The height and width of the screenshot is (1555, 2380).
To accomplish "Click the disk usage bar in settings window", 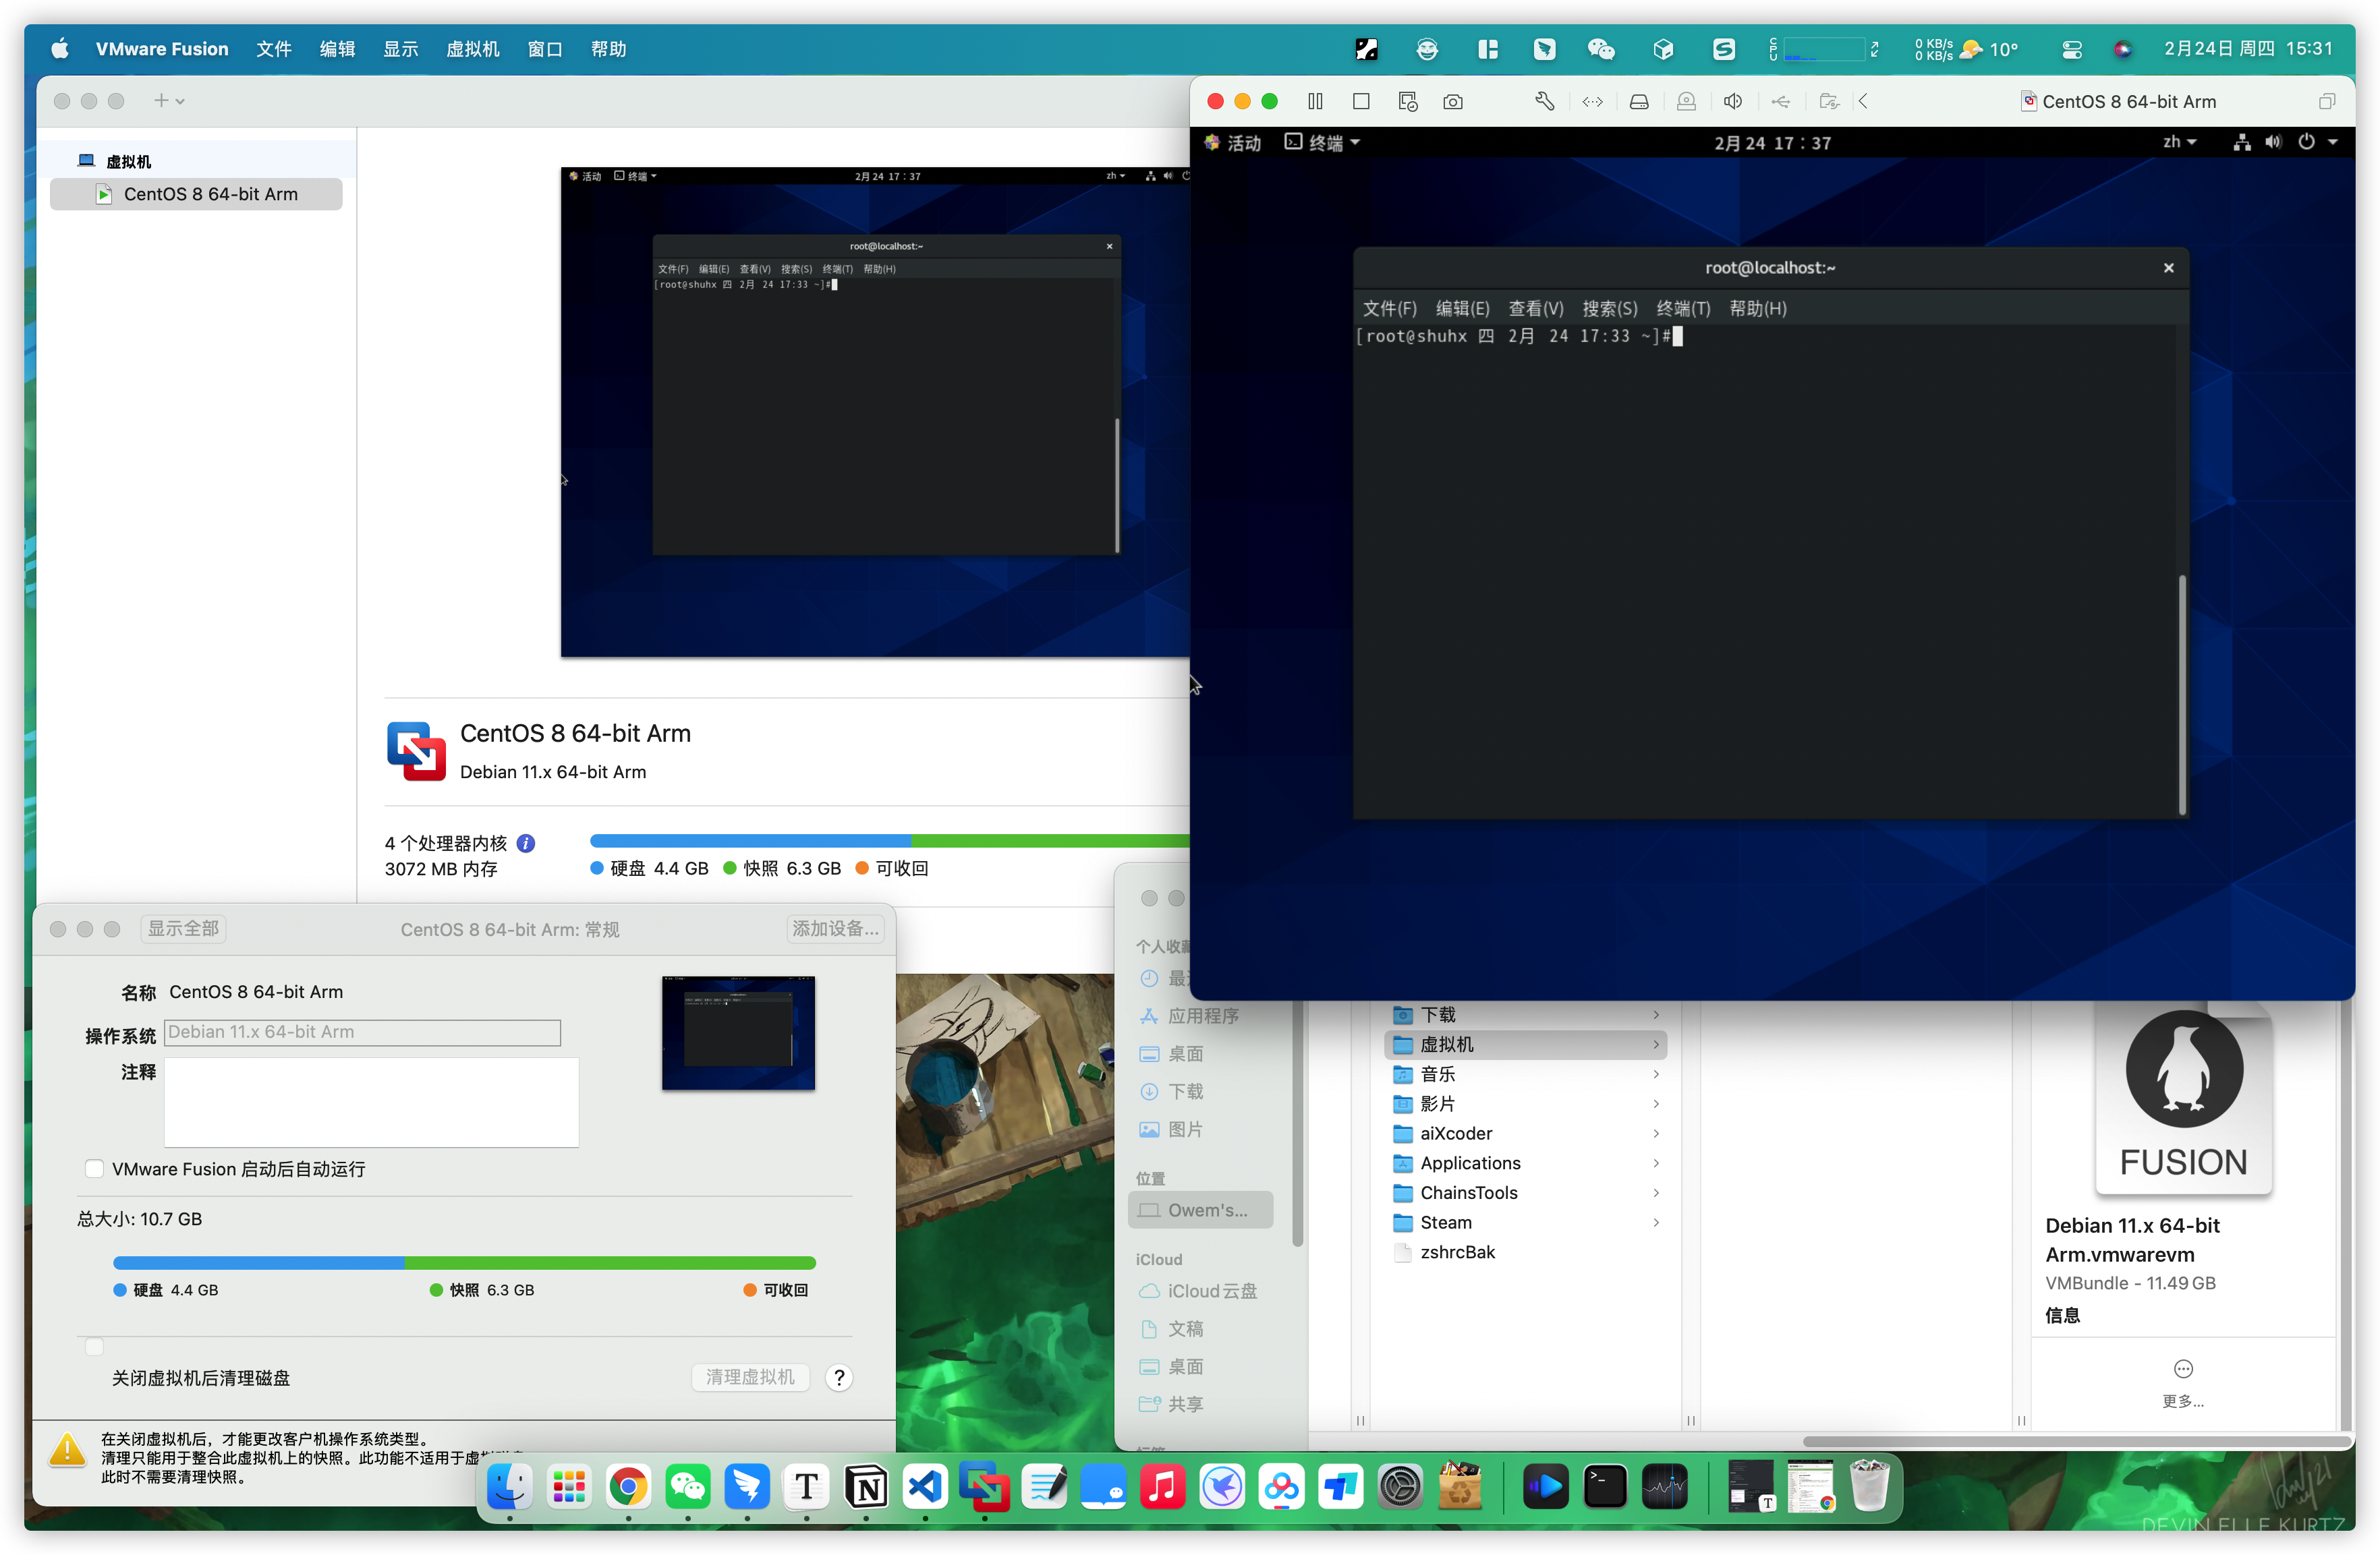I will click(464, 1262).
